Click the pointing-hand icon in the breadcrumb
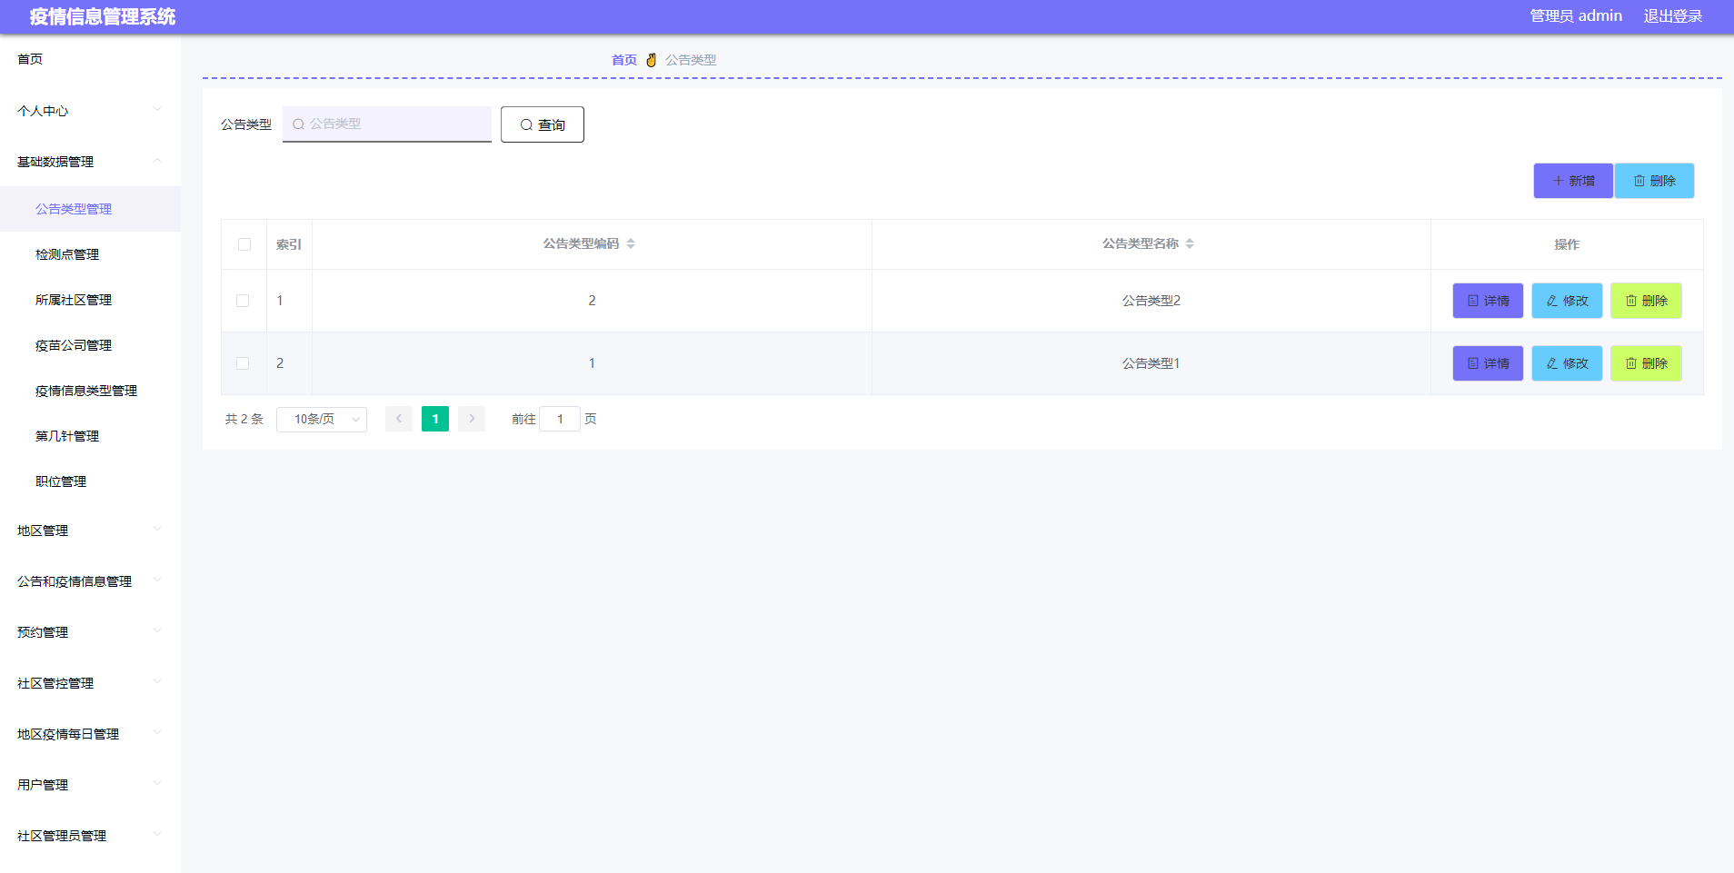Screen dimensions: 1734x873 click(651, 60)
